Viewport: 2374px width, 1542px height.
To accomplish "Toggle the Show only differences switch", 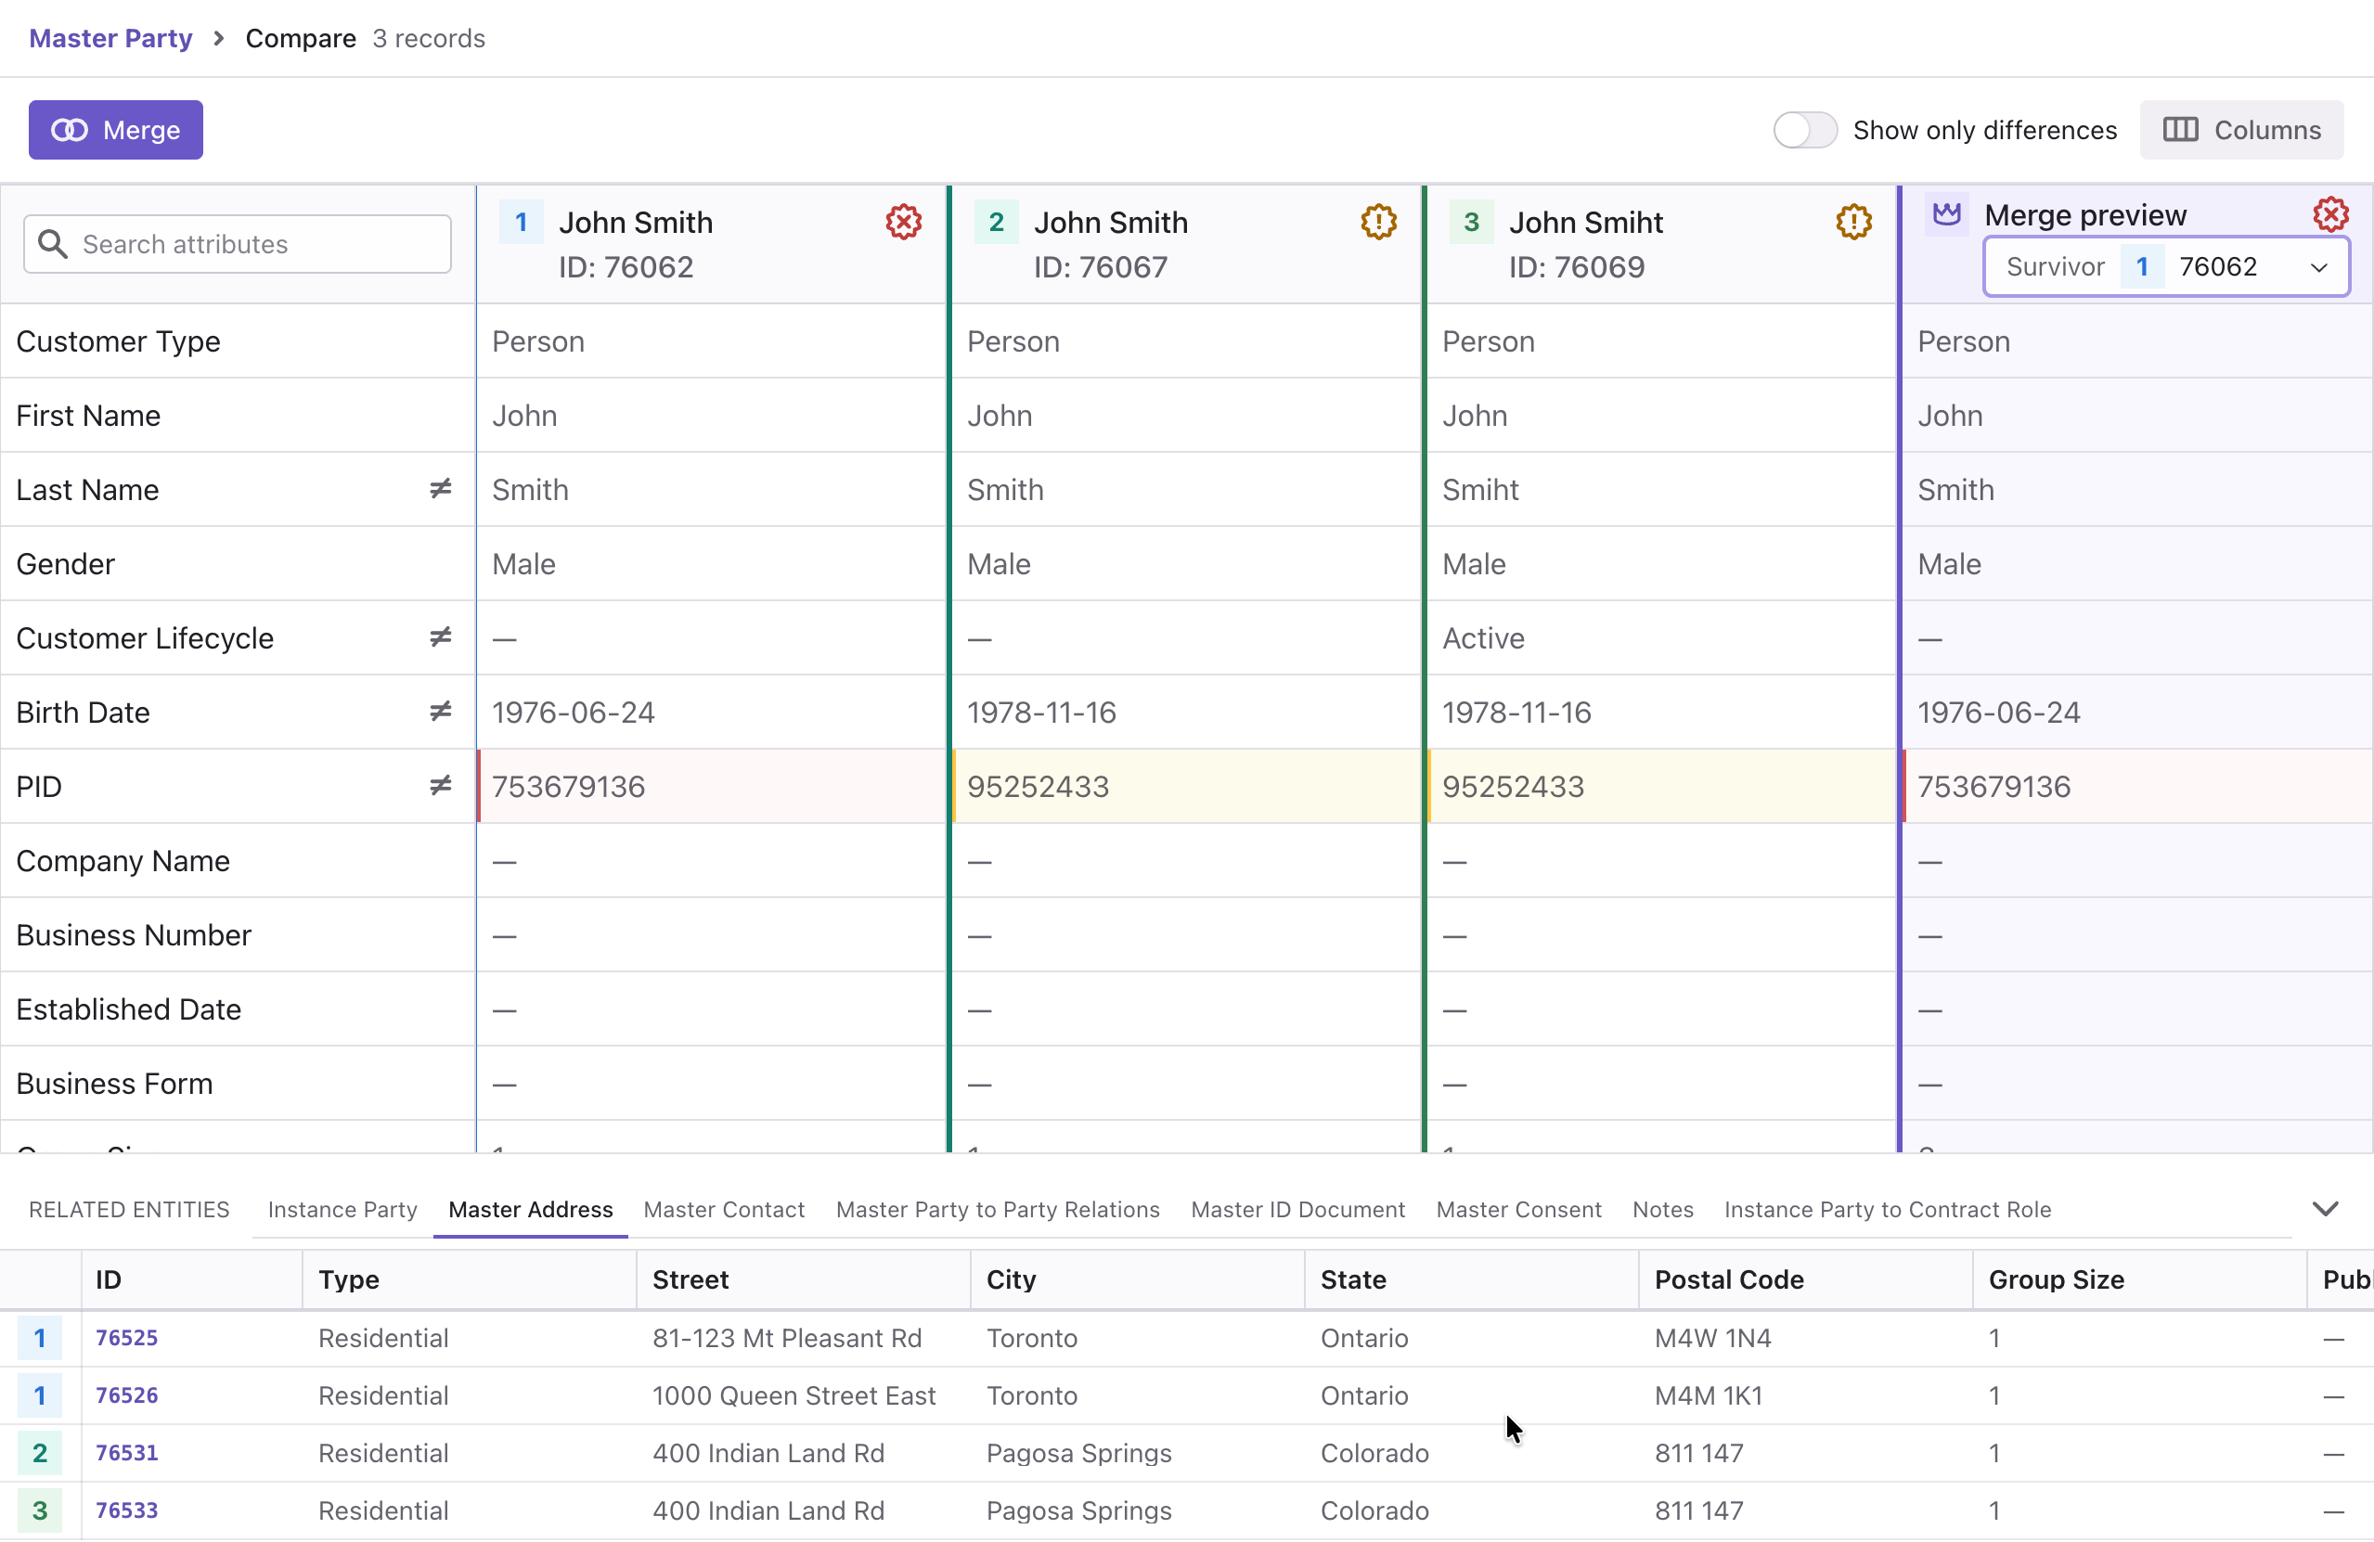I will pos(1804,130).
